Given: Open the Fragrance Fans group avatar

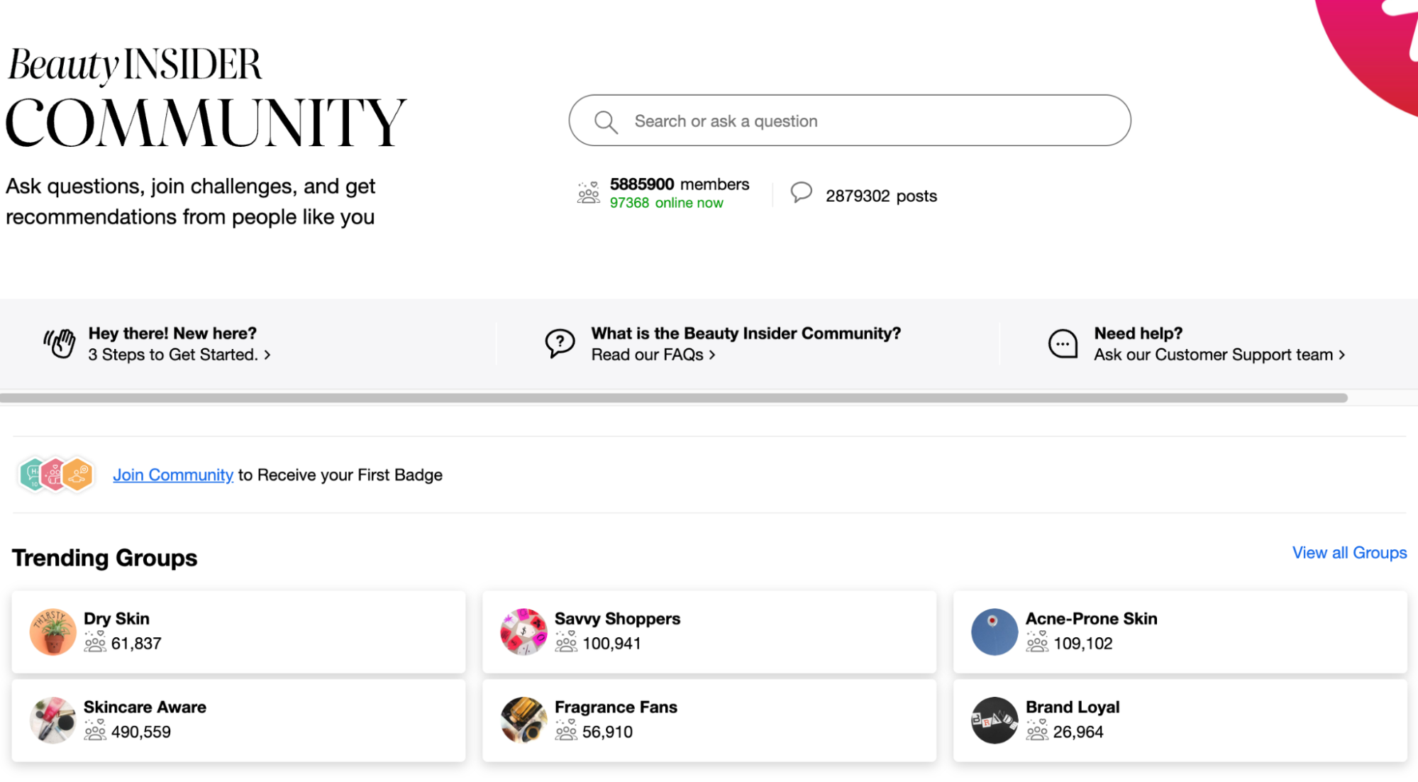Looking at the screenshot, I should click(x=524, y=720).
